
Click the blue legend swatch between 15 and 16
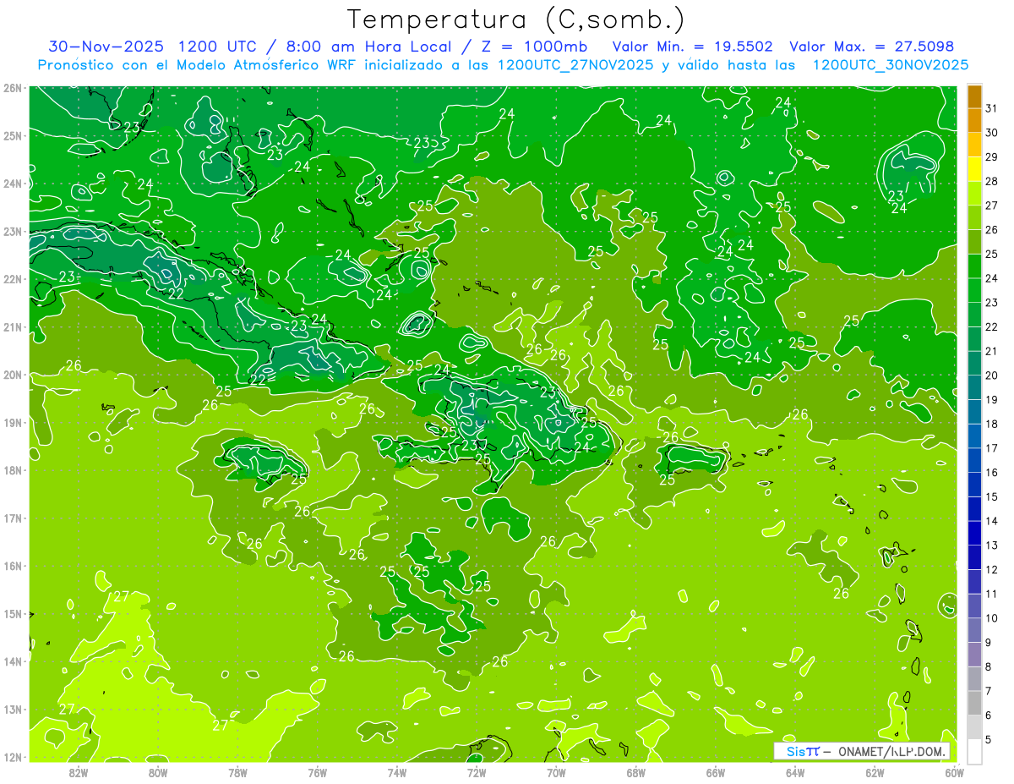tap(974, 485)
